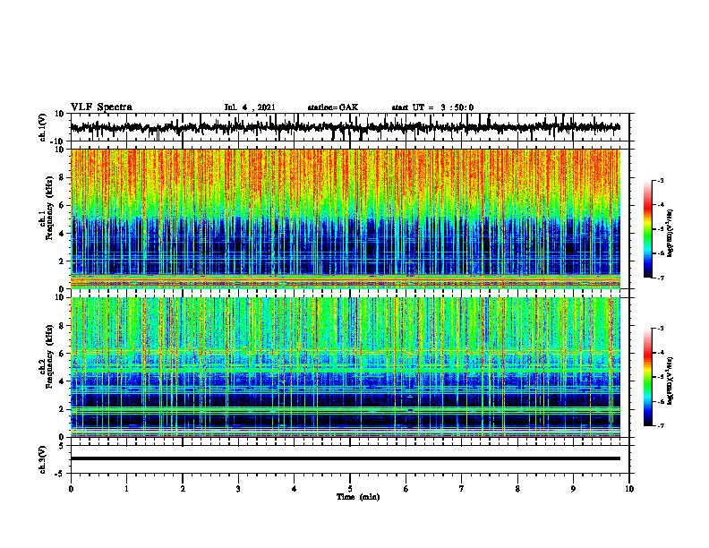The width and height of the screenshot is (709, 548).
Task: Click the ch.3(V) flat black trace
Action: [346, 458]
